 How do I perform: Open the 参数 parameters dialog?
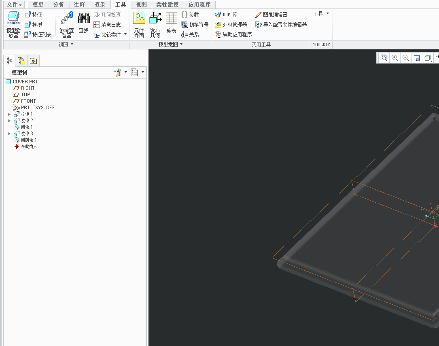point(190,15)
